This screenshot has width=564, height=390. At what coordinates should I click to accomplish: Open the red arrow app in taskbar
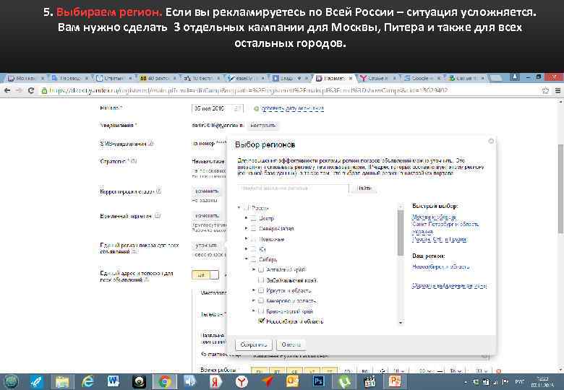(x=267, y=381)
